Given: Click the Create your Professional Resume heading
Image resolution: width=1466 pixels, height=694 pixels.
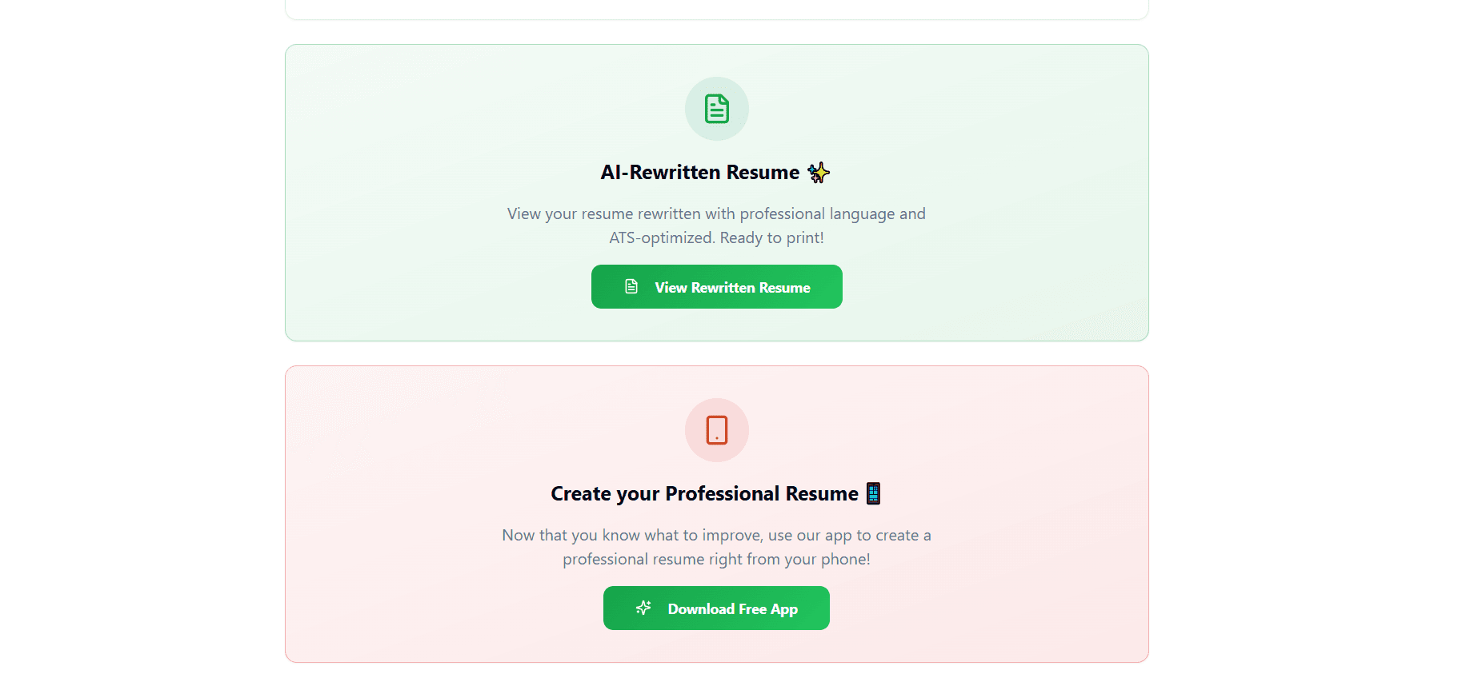Looking at the screenshot, I should (703, 494).
